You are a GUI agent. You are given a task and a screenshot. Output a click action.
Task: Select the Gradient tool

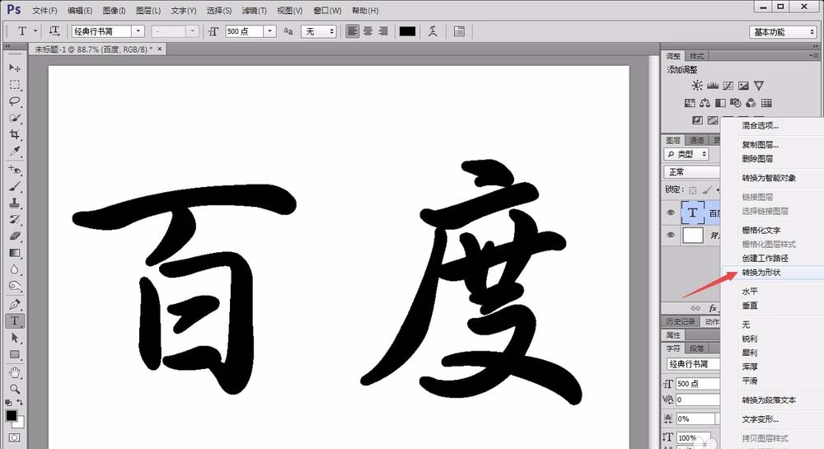point(15,253)
